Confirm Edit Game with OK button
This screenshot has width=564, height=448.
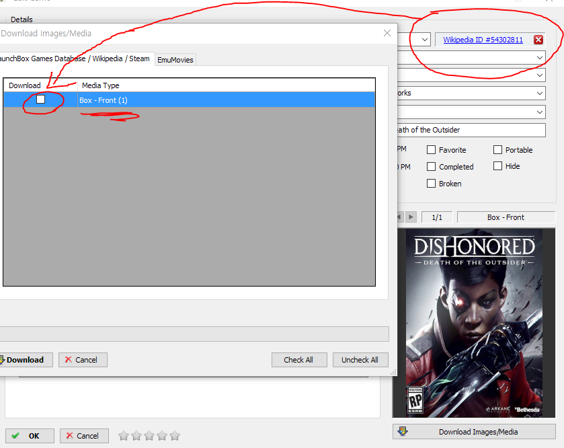click(30, 436)
